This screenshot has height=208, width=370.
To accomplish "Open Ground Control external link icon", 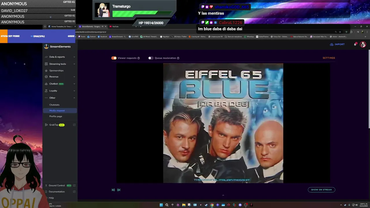I will point(74,185).
